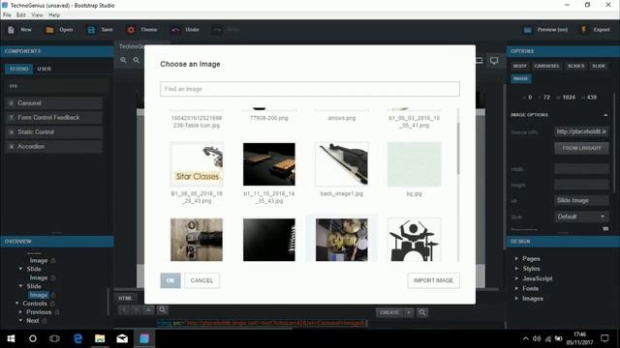Open Mail app from taskbar

click(x=122, y=338)
